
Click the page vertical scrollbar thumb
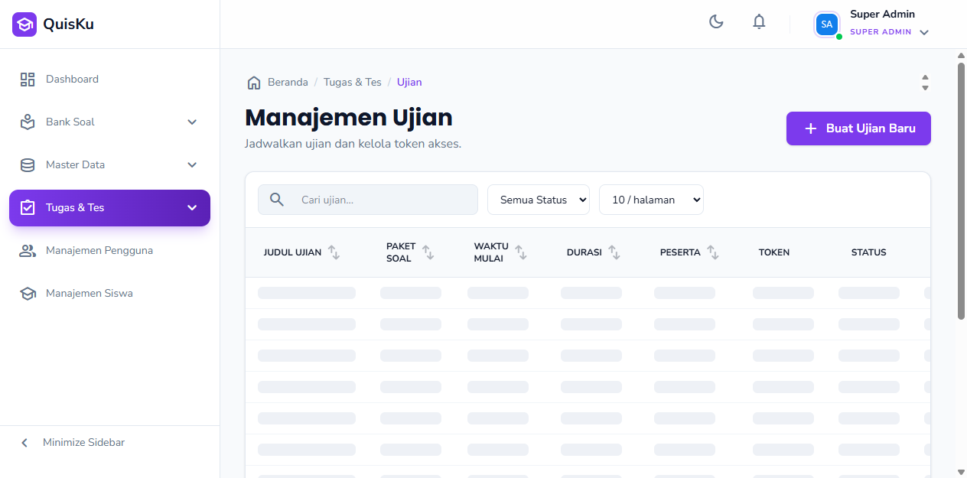click(x=962, y=191)
